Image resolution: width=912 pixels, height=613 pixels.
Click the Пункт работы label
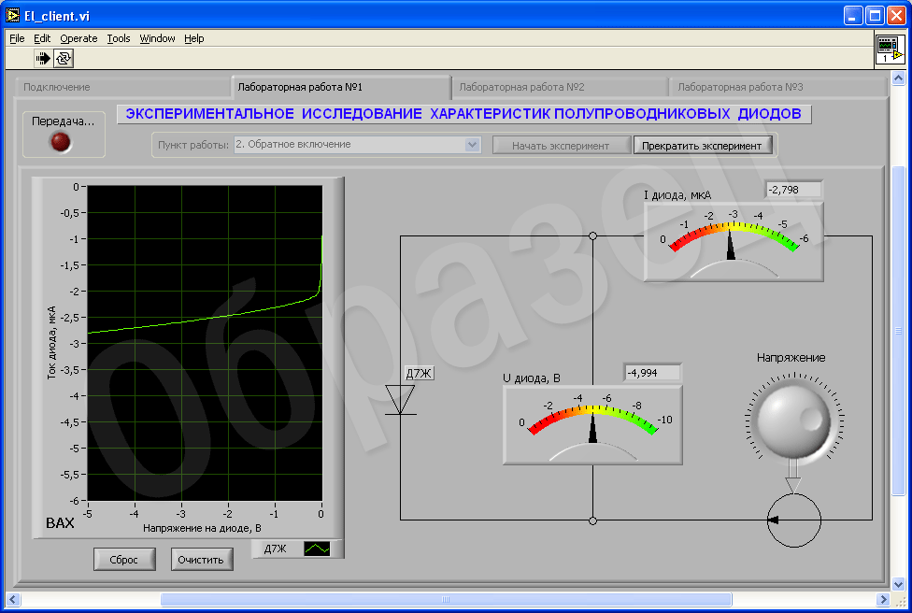click(193, 145)
